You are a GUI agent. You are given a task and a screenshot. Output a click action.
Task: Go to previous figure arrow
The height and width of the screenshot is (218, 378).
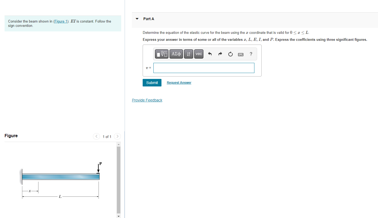point(96,136)
